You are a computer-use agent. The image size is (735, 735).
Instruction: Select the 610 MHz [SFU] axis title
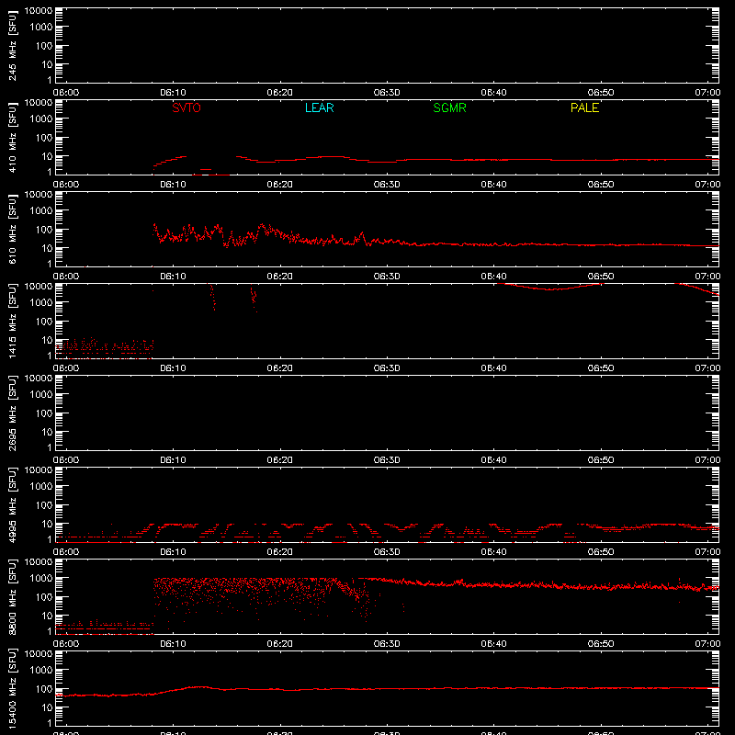pyautogui.click(x=13, y=231)
